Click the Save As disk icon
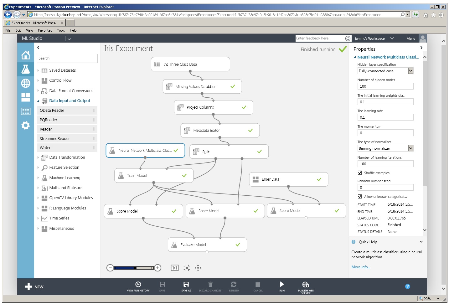This screenshot has height=304, width=449. click(x=186, y=284)
